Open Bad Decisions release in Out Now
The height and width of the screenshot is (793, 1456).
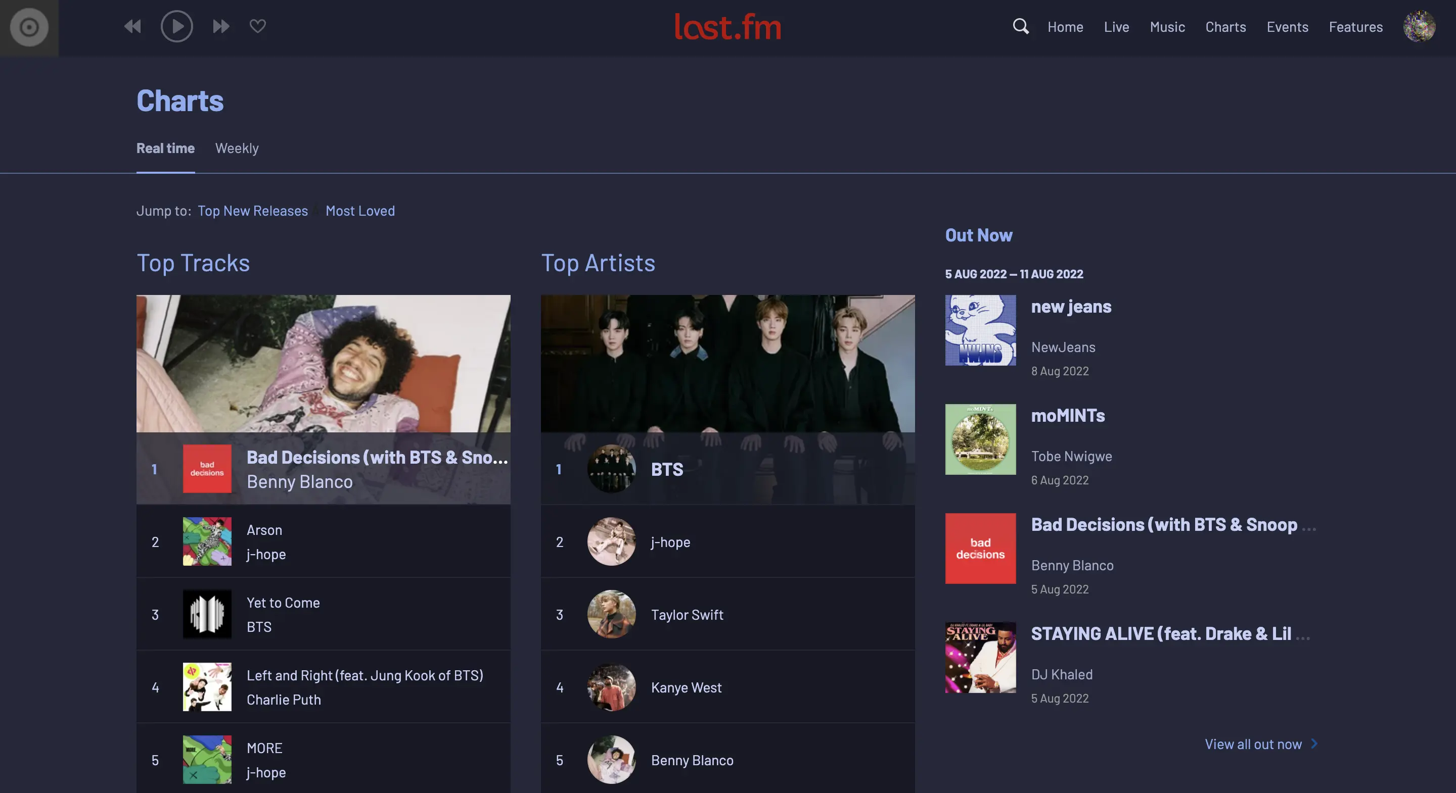tap(1173, 525)
